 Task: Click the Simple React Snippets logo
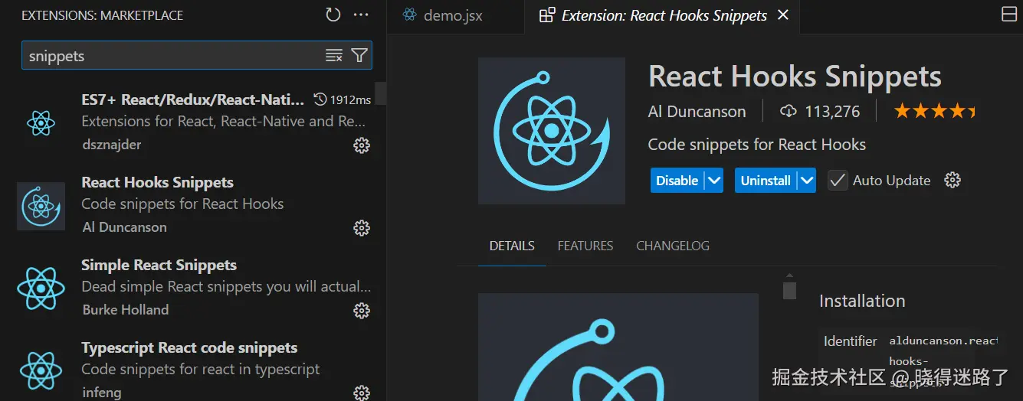click(x=41, y=288)
